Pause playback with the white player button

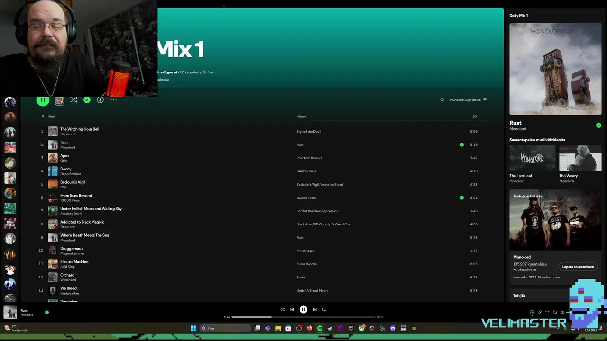[303, 310]
